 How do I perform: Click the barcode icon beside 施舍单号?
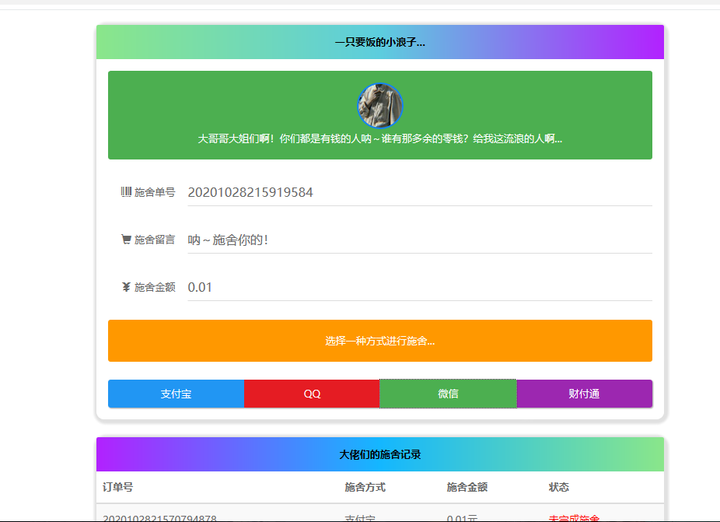pyautogui.click(x=126, y=191)
